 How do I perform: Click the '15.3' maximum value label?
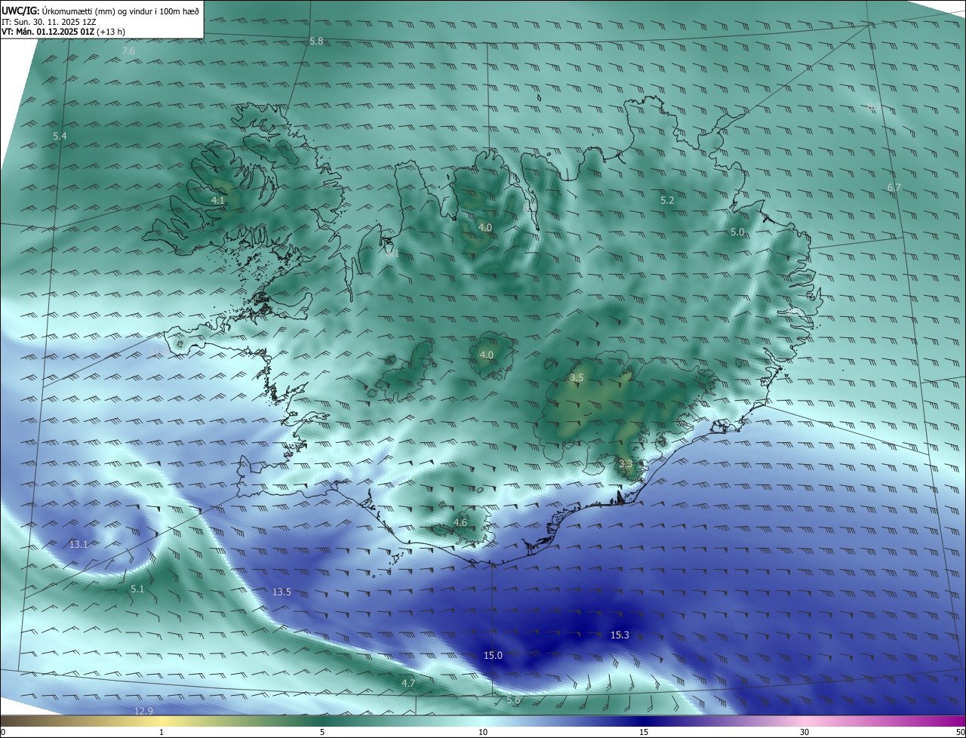click(620, 635)
